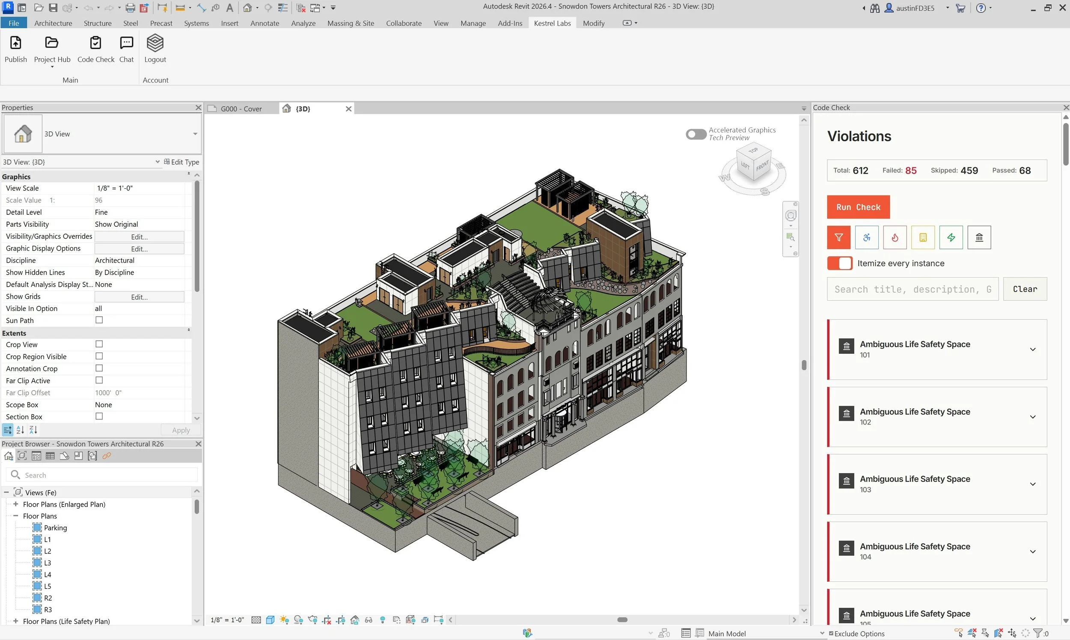Open the Chat tool
This screenshot has height=640, width=1070.
[x=126, y=50]
